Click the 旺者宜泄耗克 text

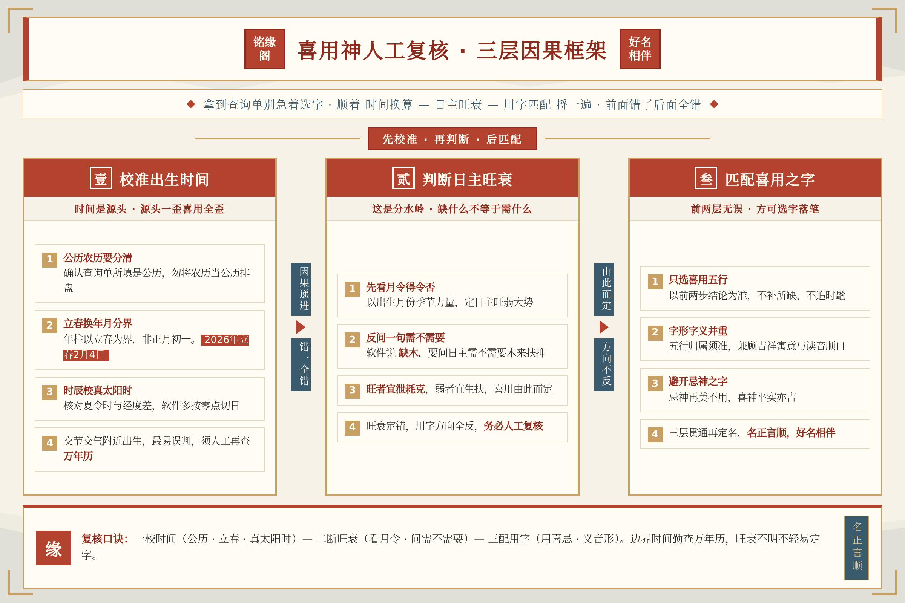point(395,389)
